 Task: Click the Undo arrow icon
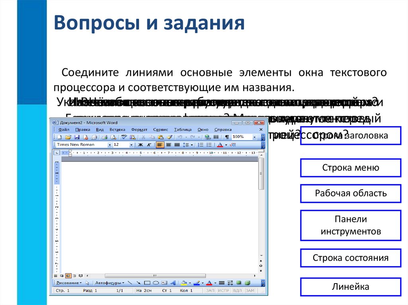click(180, 137)
